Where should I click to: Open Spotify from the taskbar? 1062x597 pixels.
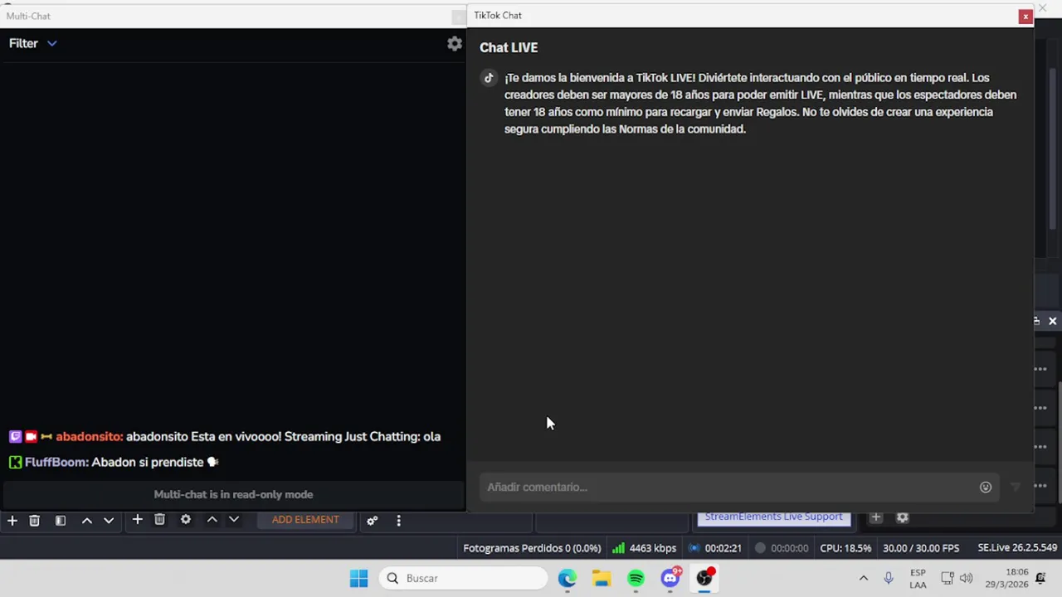click(636, 579)
